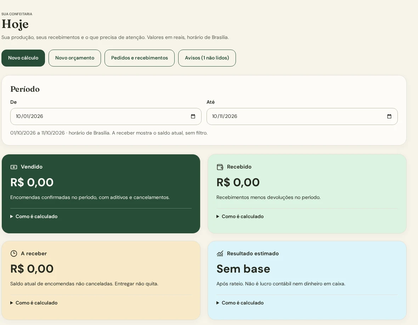Image resolution: width=418 pixels, height=325 pixels.
Task: Click the SUA CONFEITARIA label
Action: click(17, 14)
